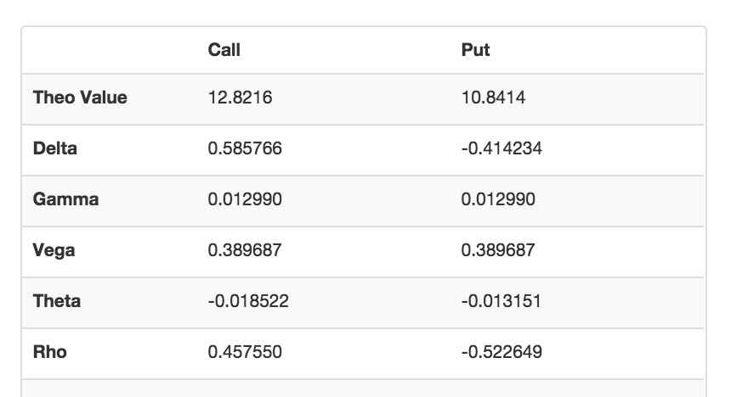Click Put Theo Value 10.8414

tap(493, 98)
